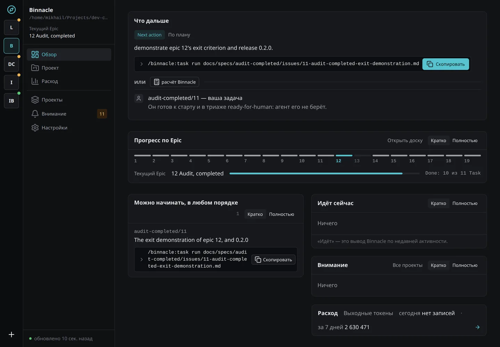Copy the command in the audit-completed/11 card
The width and height of the screenshot is (500, 347).
(274, 260)
